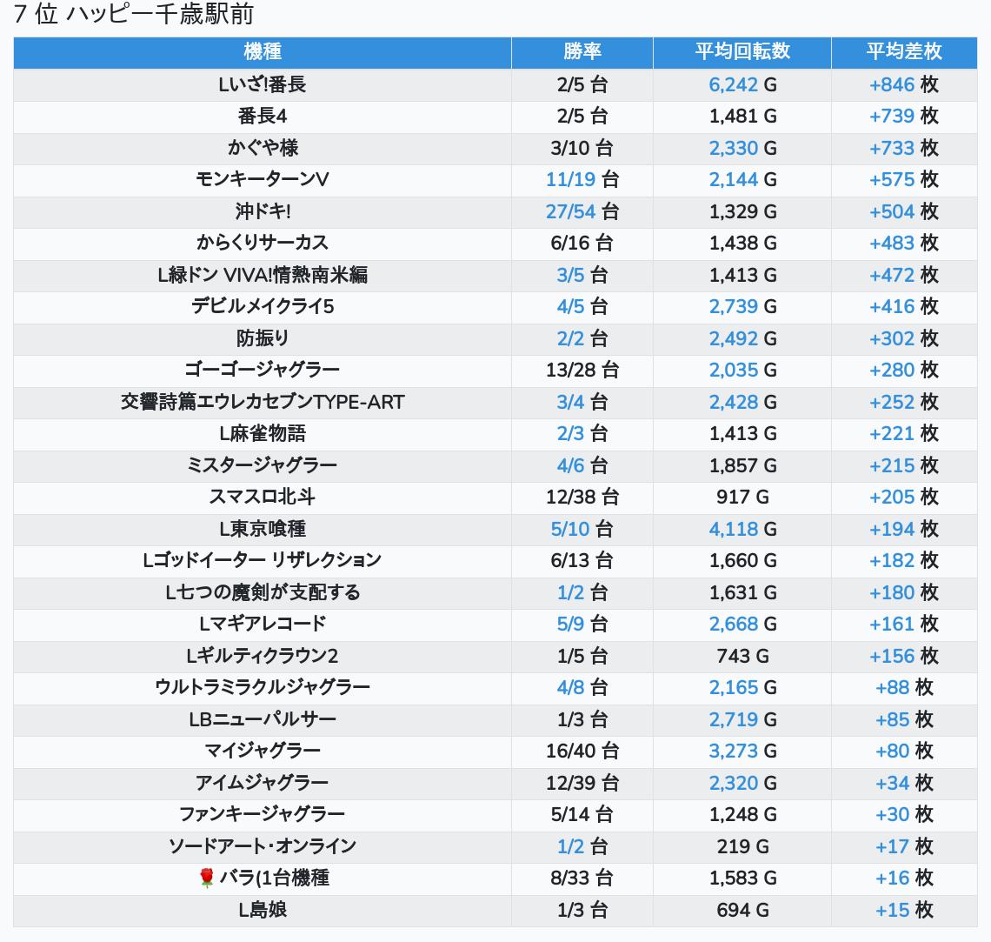991x942 pixels.
Task: Select machine name L島娘
Action: coord(263,911)
